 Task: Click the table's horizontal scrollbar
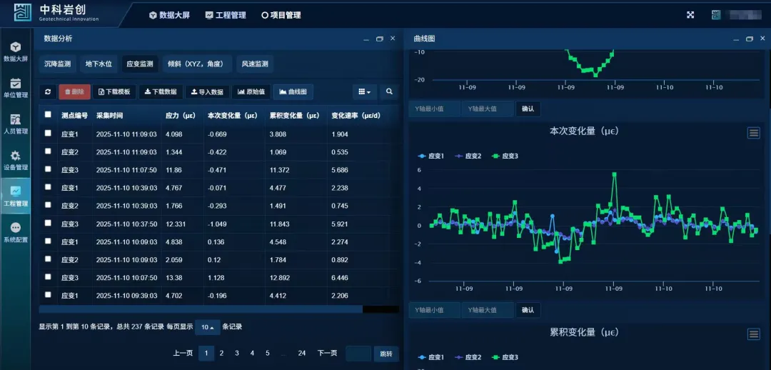pos(201,309)
